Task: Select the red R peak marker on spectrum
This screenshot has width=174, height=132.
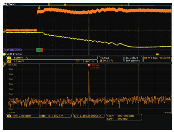Action: (89, 65)
